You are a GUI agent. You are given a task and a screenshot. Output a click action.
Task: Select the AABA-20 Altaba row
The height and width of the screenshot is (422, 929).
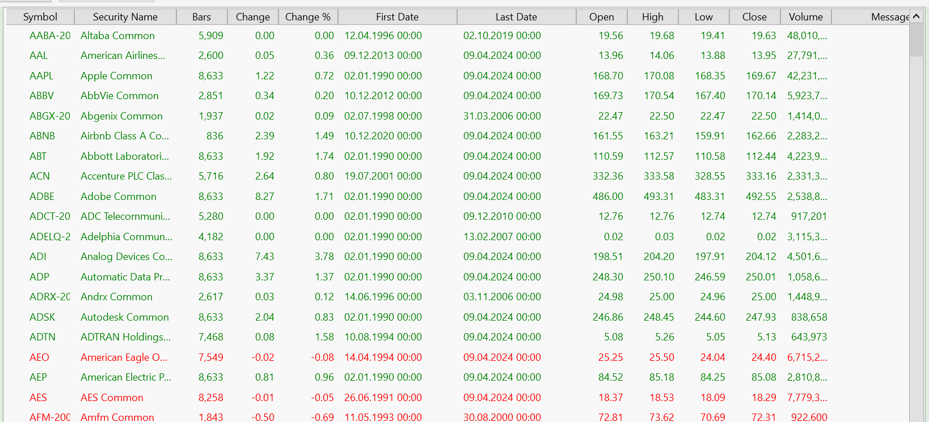[50, 36]
